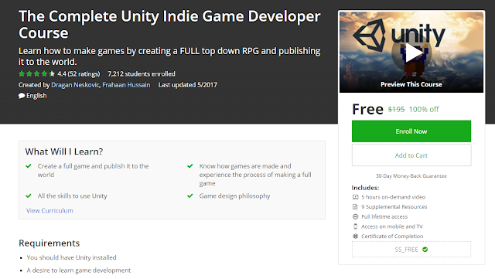Add the course to cart
495x279 pixels.
pos(411,155)
